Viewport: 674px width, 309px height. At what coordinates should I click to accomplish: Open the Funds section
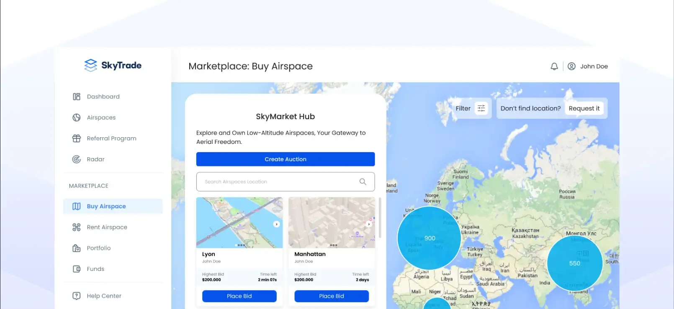point(95,269)
